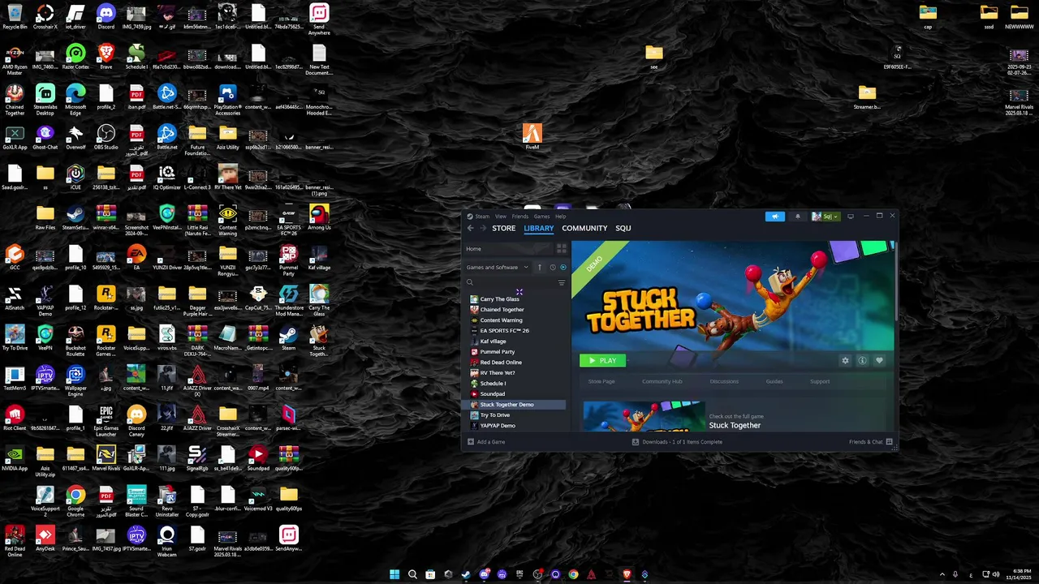The image size is (1039, 584).
Task: Open the Google Chrome desktop icon
Action: tap(75, 498)
